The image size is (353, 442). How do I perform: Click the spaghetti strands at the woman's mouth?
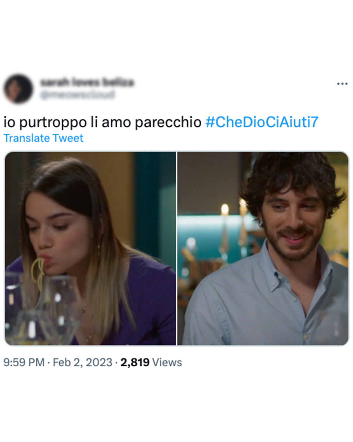point(38,272)
